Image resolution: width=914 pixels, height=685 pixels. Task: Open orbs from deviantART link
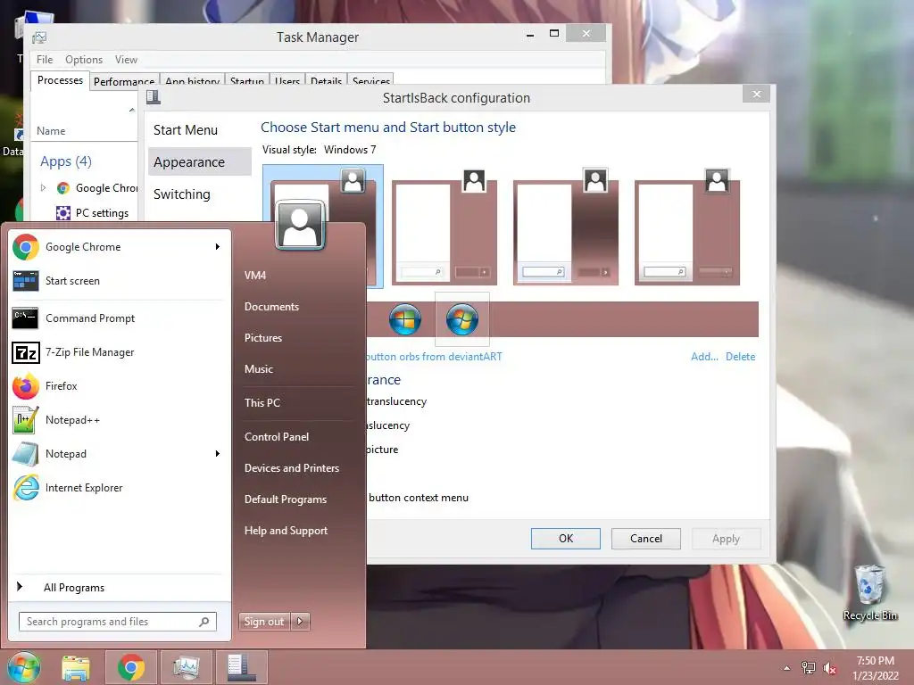(x=435, y=357)
